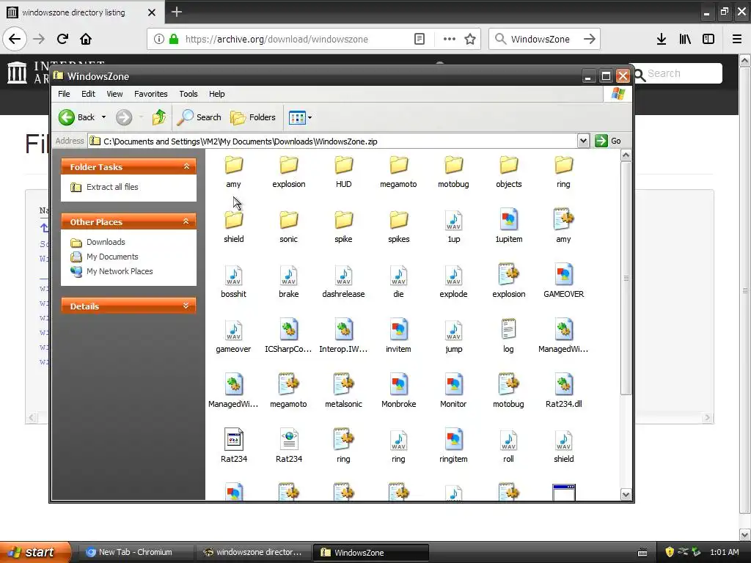Image resolution: width=751 pixels, height=563 pixels.
Task: Toggle the Folders pane button
Action: tap(253, 117)
